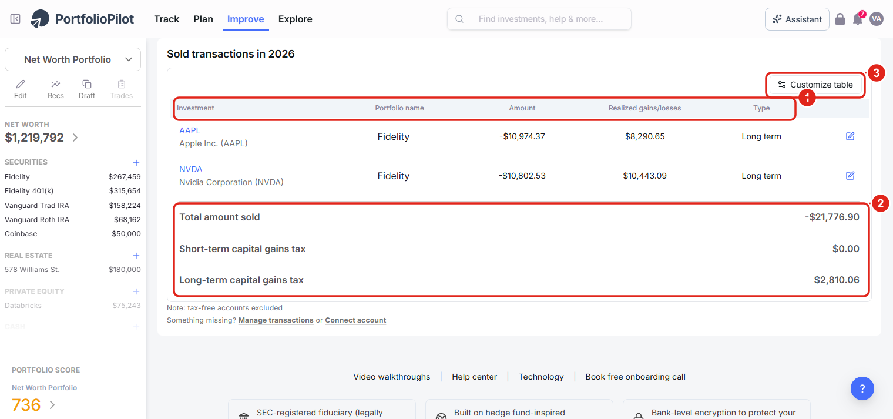
Task: Focus the Find investments search field
Action: click(539, 19)
